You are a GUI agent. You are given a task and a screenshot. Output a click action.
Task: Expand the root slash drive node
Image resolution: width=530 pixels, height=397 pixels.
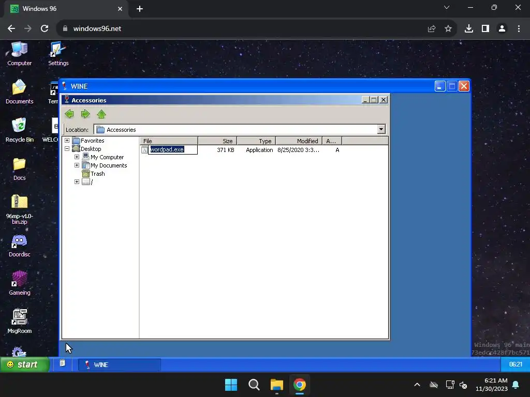tap(77, 181)
